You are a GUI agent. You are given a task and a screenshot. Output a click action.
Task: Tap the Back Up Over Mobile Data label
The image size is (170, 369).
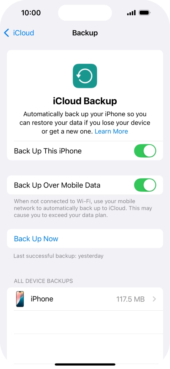[57, 185]
